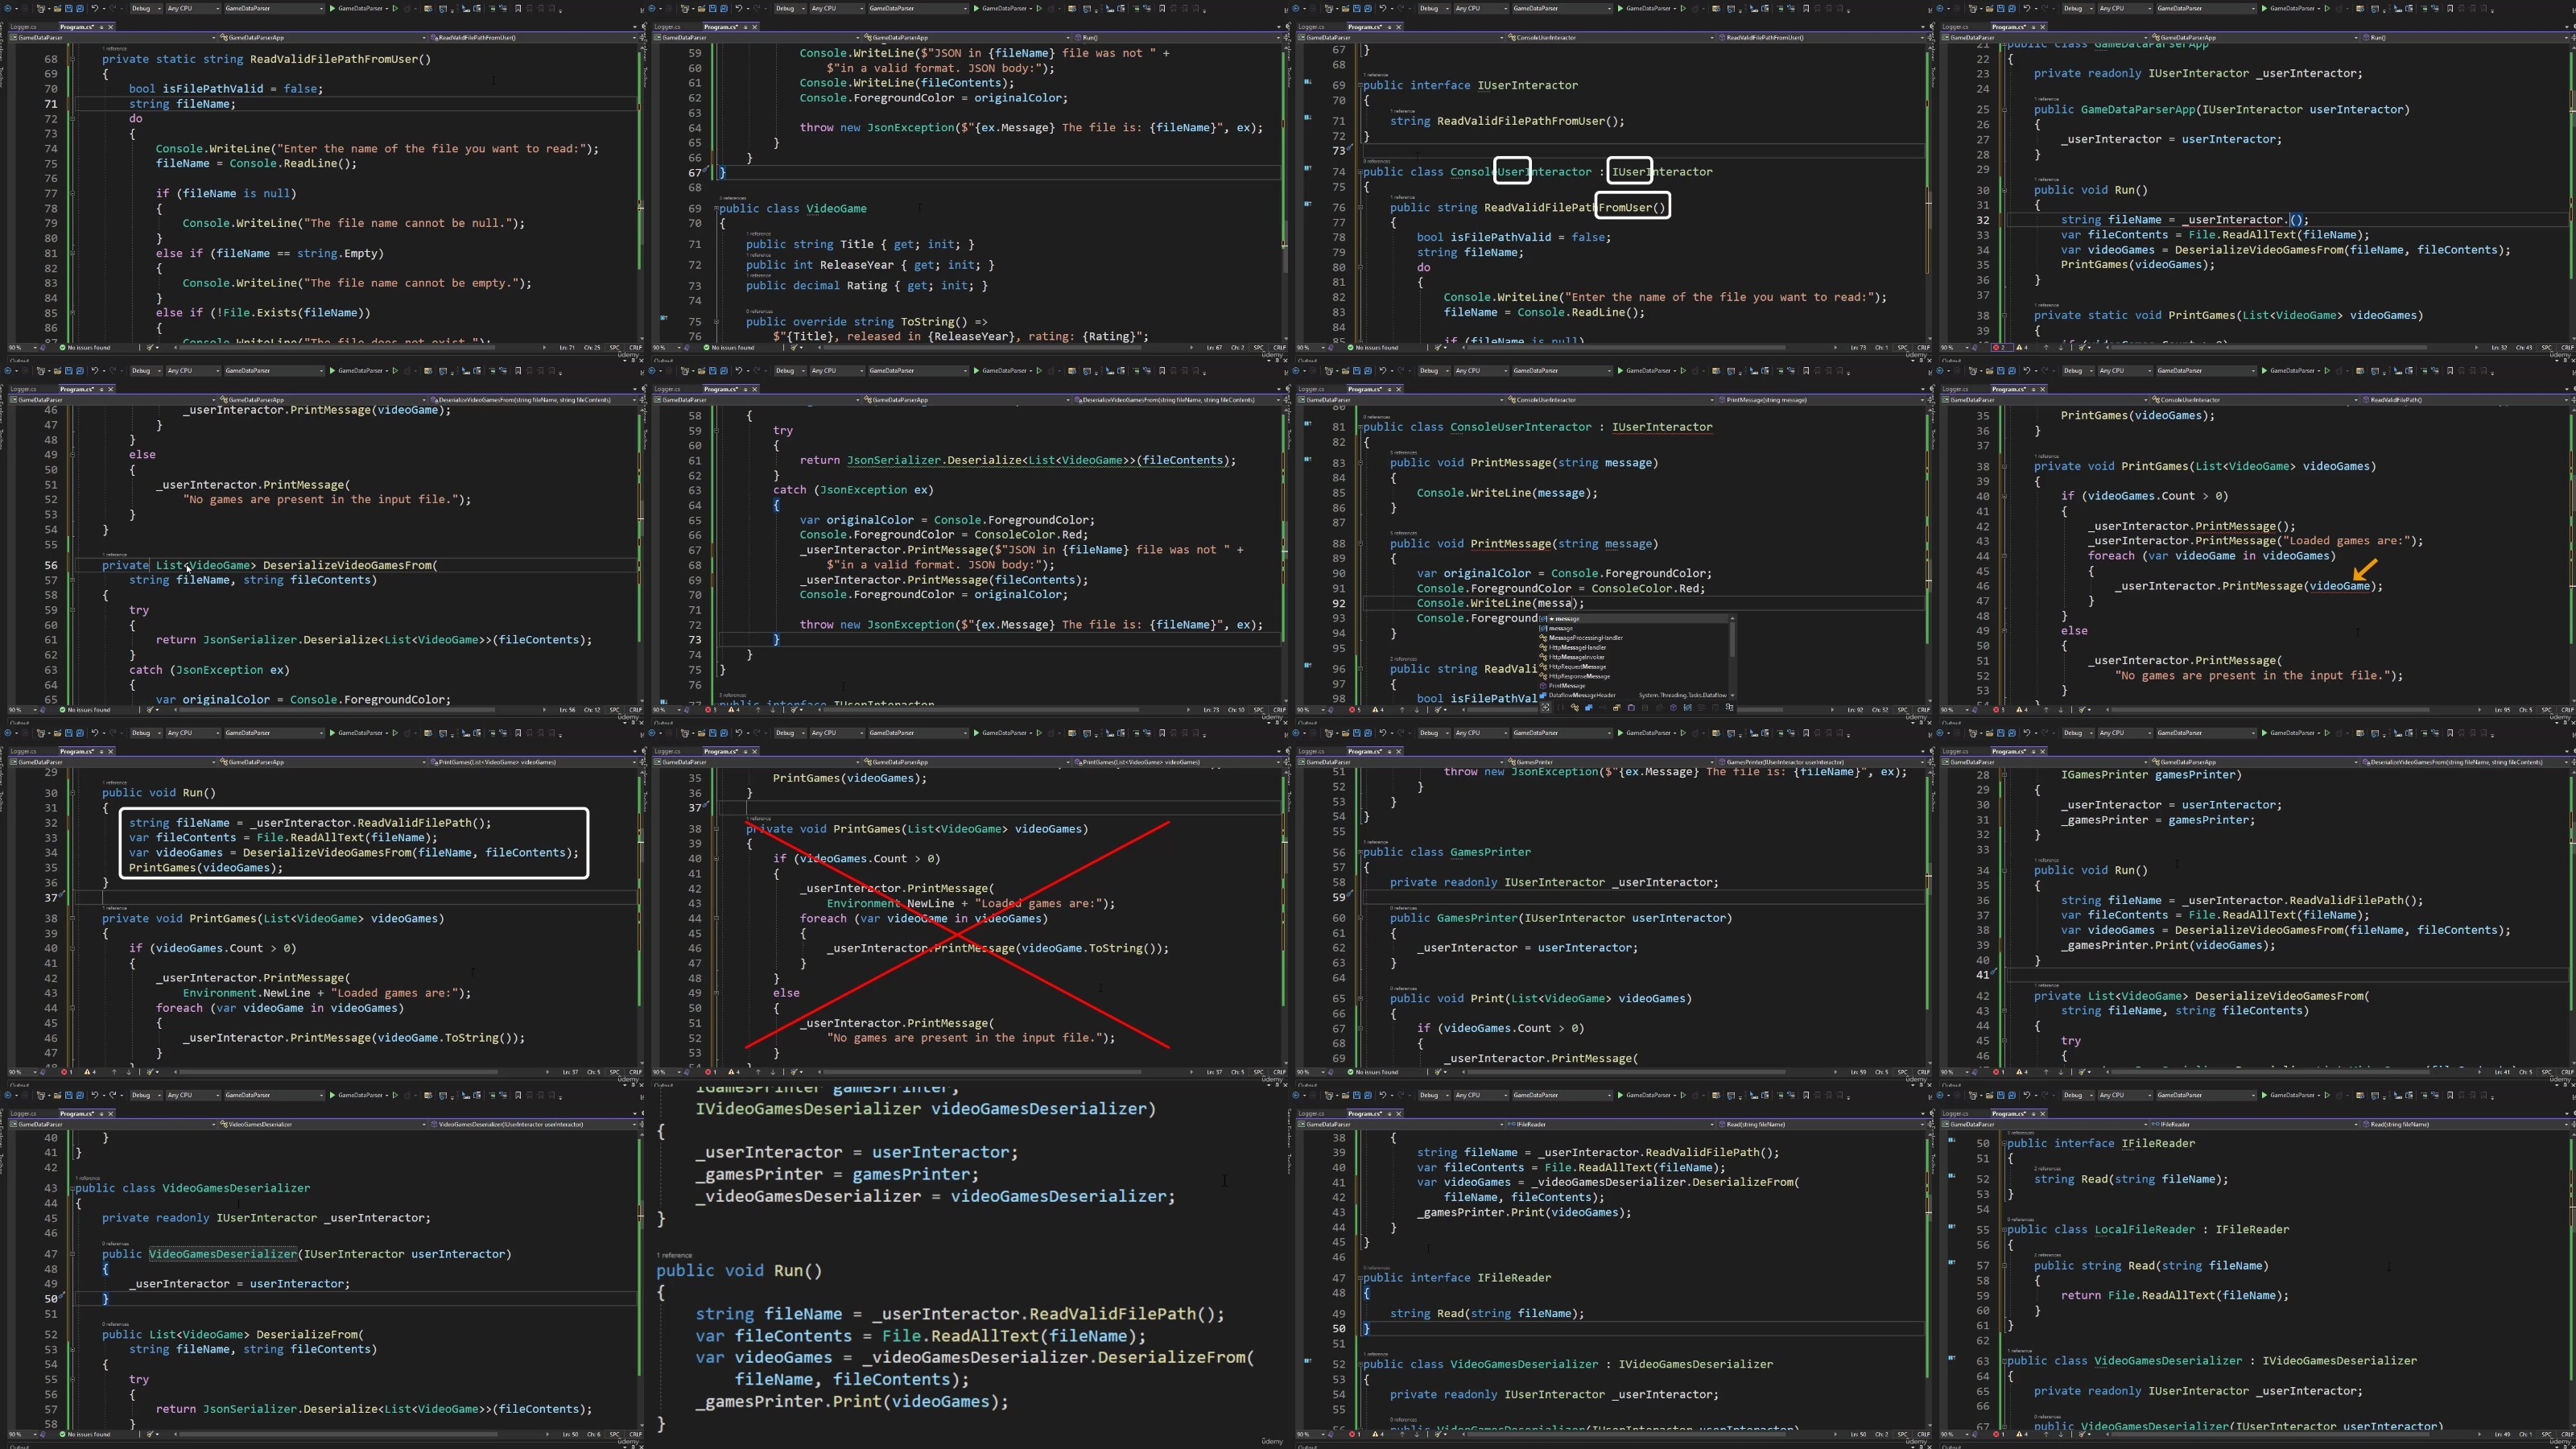Toggle rightmost snippet filter icon in IntelliSense popup
Viewport: 2576px width, 1449px height.
click(1730, 708)
